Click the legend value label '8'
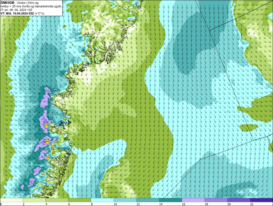The height and width of the screenshot is (206, 273). click(92, 204)
